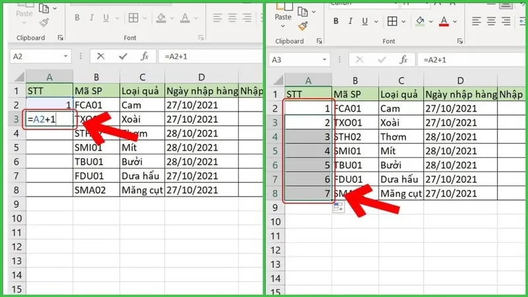Open Borders dropdown arrow in right window
Image resolution: width=528 pixels, height=297 pixels.
coord(403,22)
